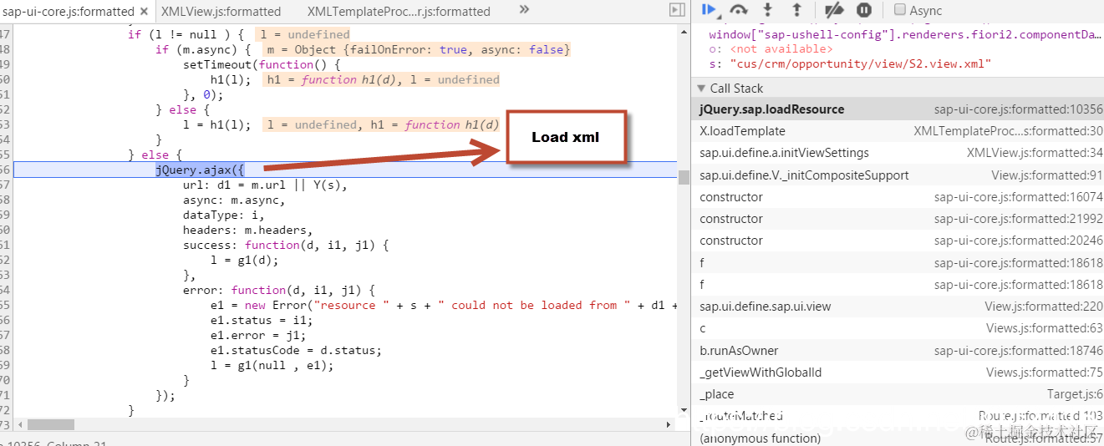Click watch value "cus/crm/opportunity/view/S2.view.xml"
Image resolution: width=1104 pixels, height=446 pixels.
coord(862,63)
